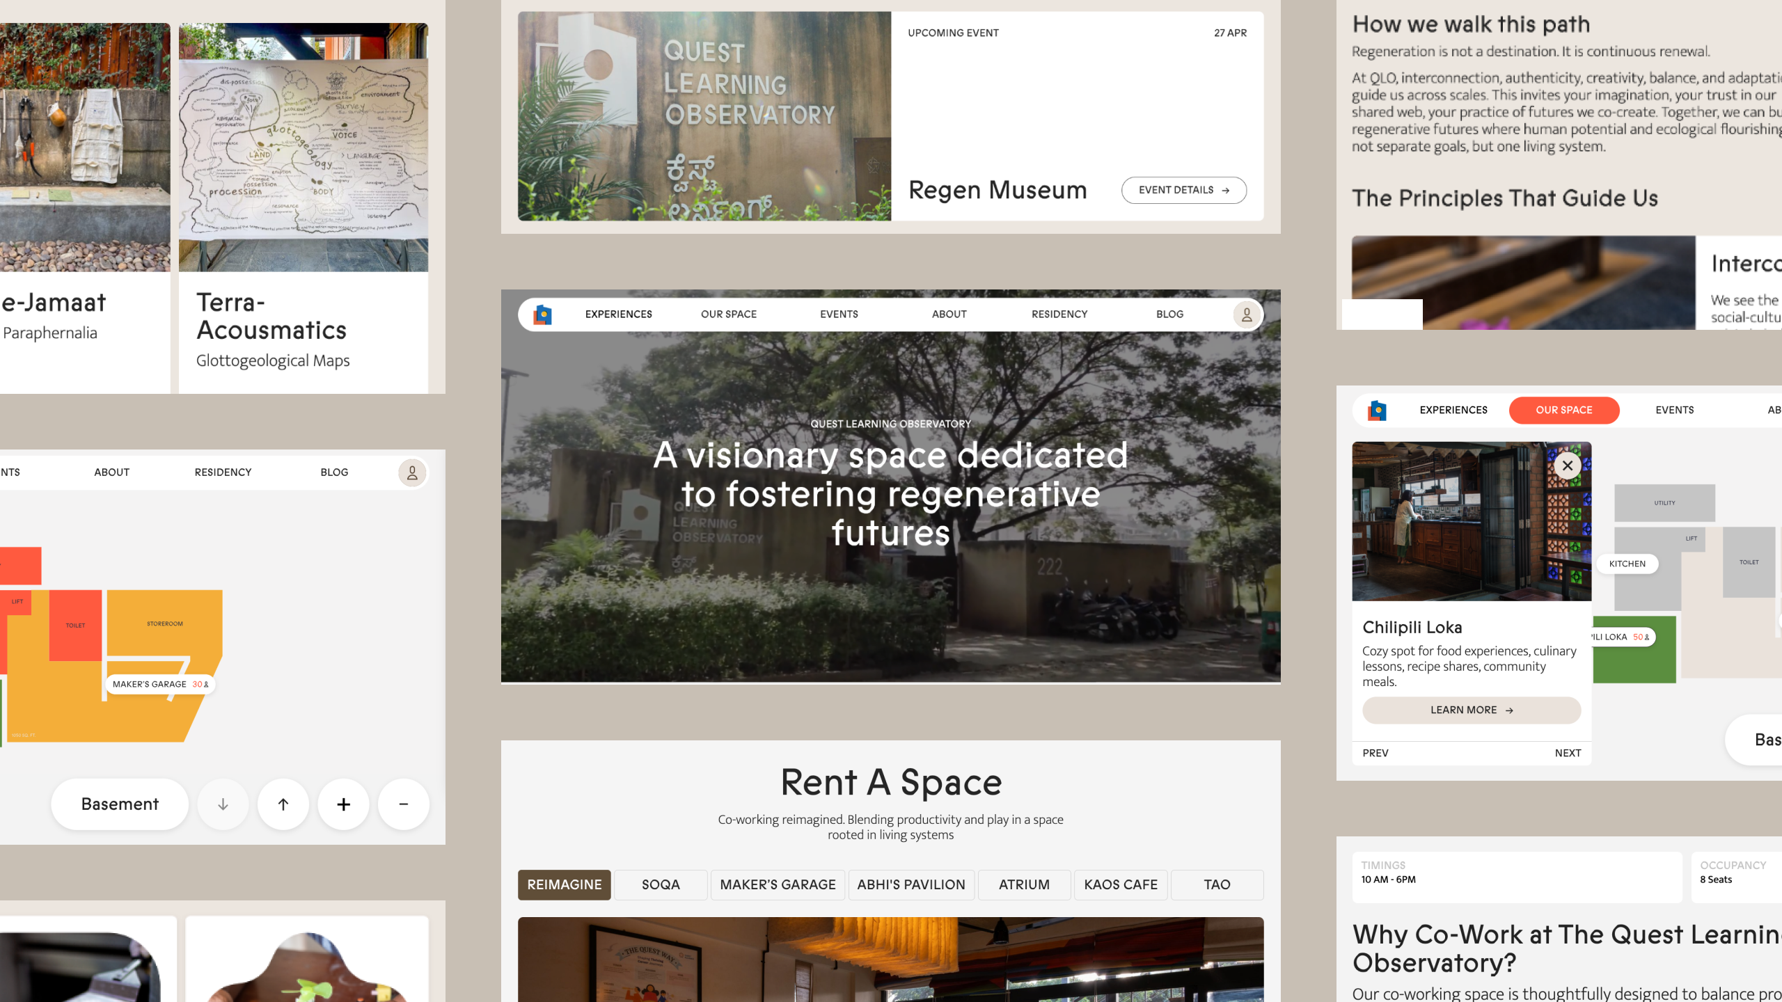Click the Quest logo beside EXPERIENCES on right

1377,411
